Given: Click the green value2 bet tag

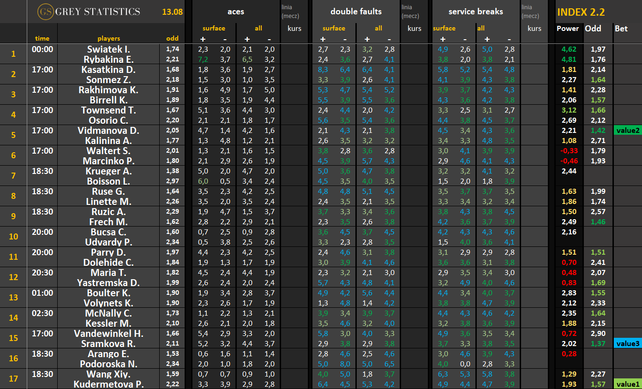Looking at the screenshot, I should click(x=628, y=130).
